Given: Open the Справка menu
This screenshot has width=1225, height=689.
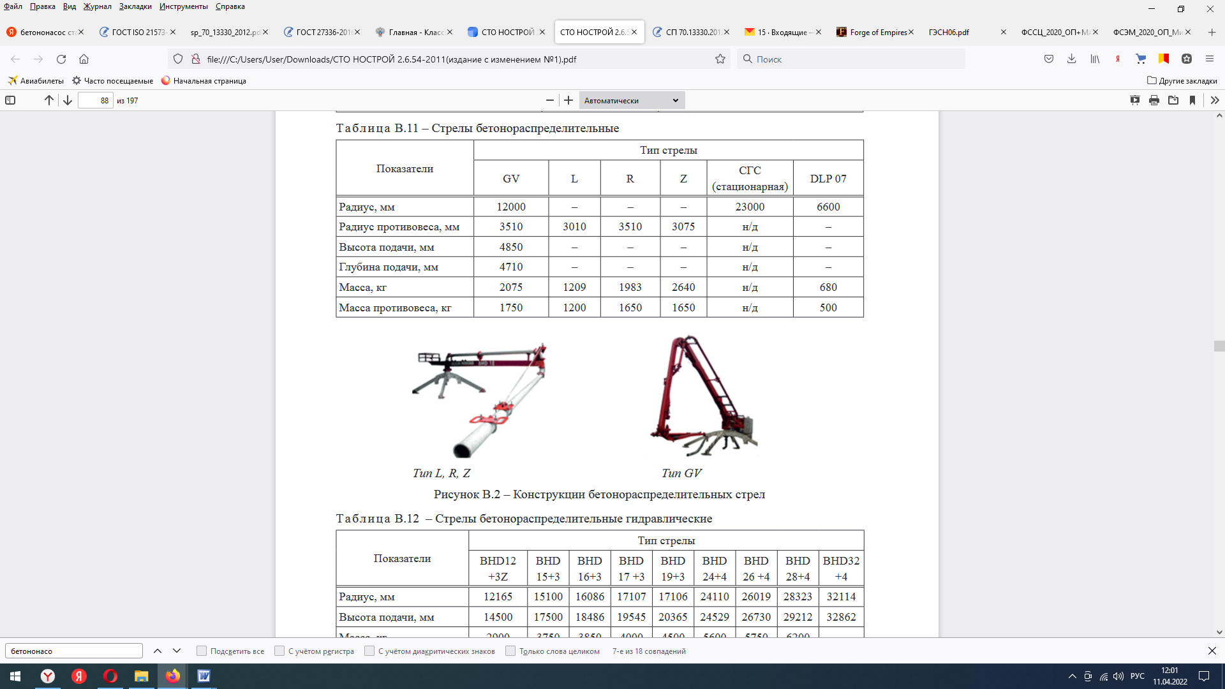Looking at the screenshot, I should (230, 6).
